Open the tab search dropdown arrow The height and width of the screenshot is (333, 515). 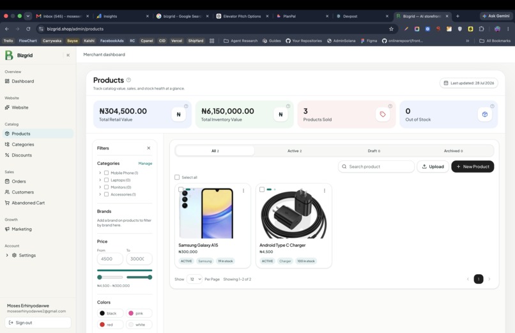(28, 16)
